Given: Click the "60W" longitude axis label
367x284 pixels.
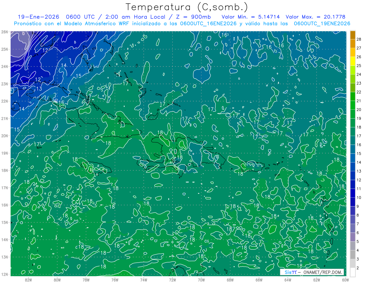Looking at the screenshot, I should (345, 280).
